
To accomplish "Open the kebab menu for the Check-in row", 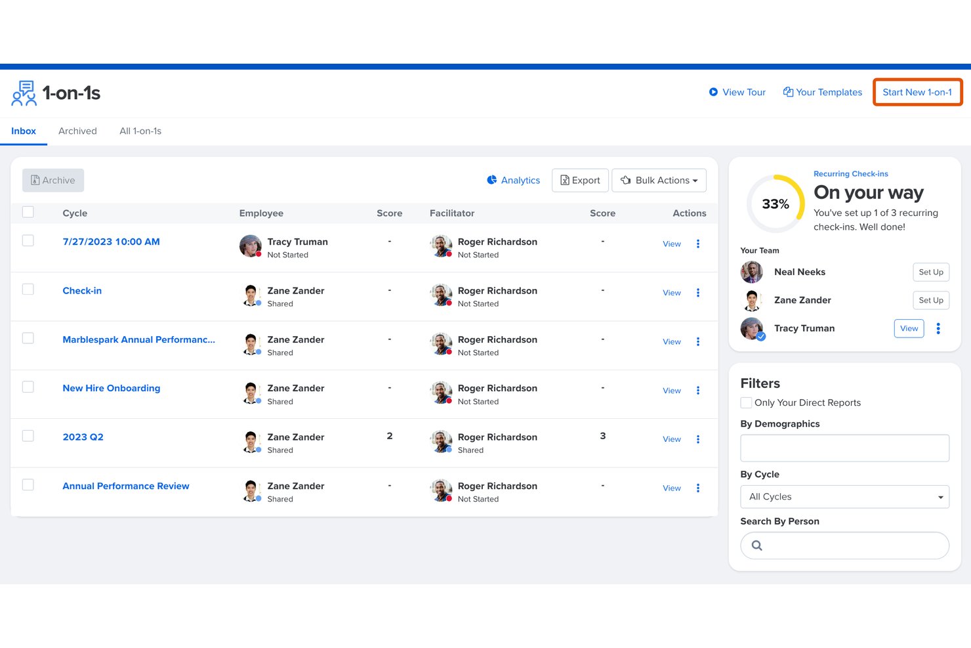I will tap(698, 293).
